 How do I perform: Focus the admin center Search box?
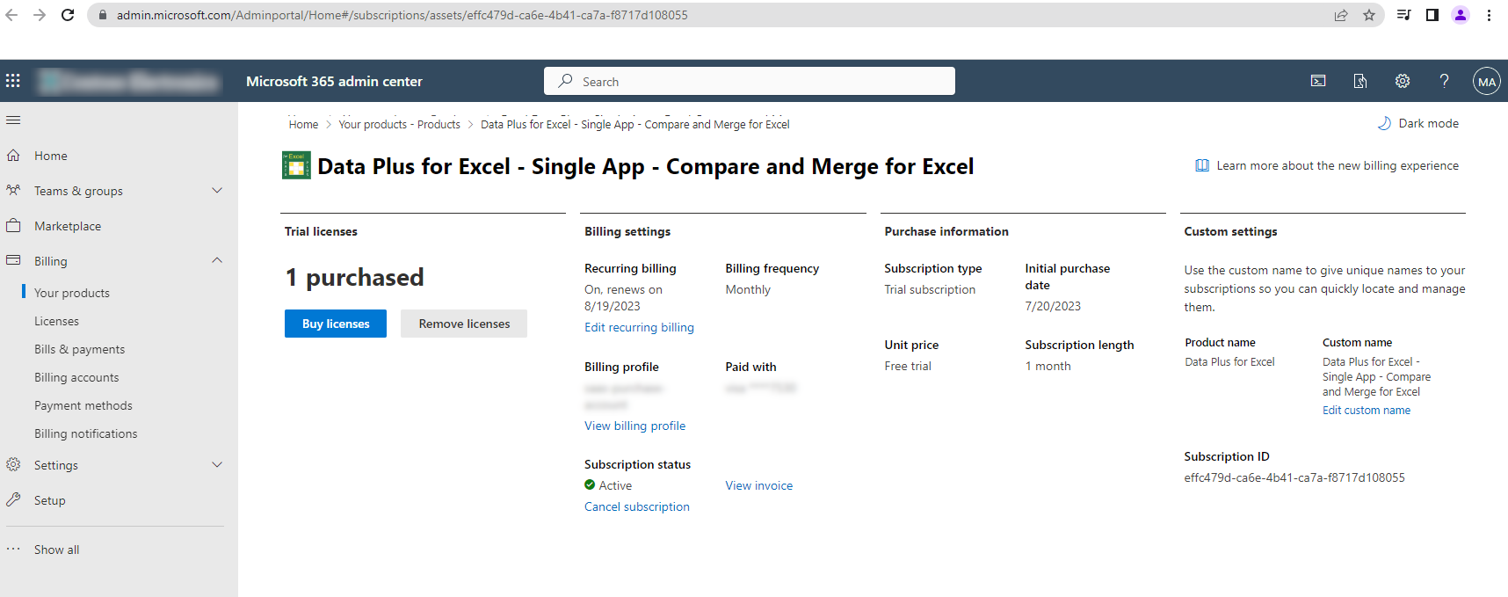coord(750,81)
